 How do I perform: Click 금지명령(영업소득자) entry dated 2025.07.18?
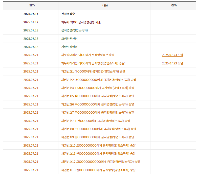75,30
